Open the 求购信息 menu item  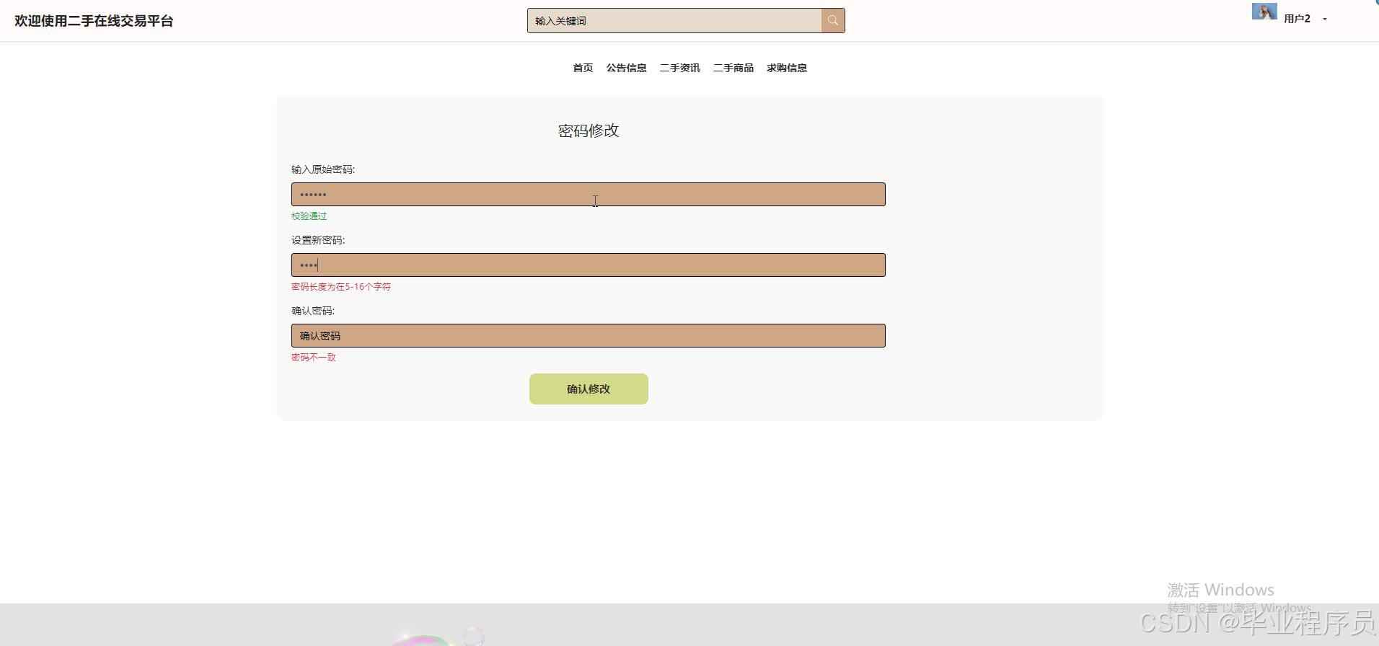click(787, 68)
